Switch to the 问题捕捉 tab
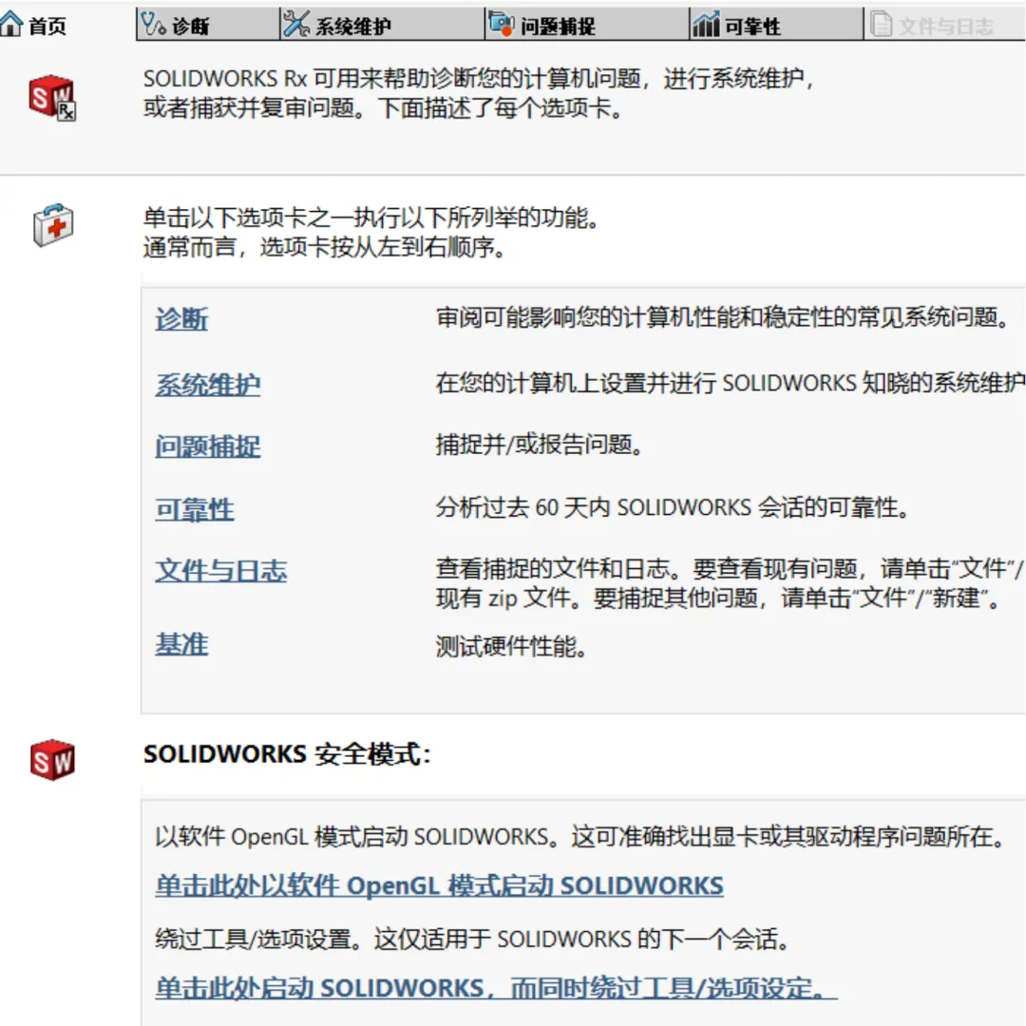This screenshot has height=1026, width=1026. click(x=557, y=27)
